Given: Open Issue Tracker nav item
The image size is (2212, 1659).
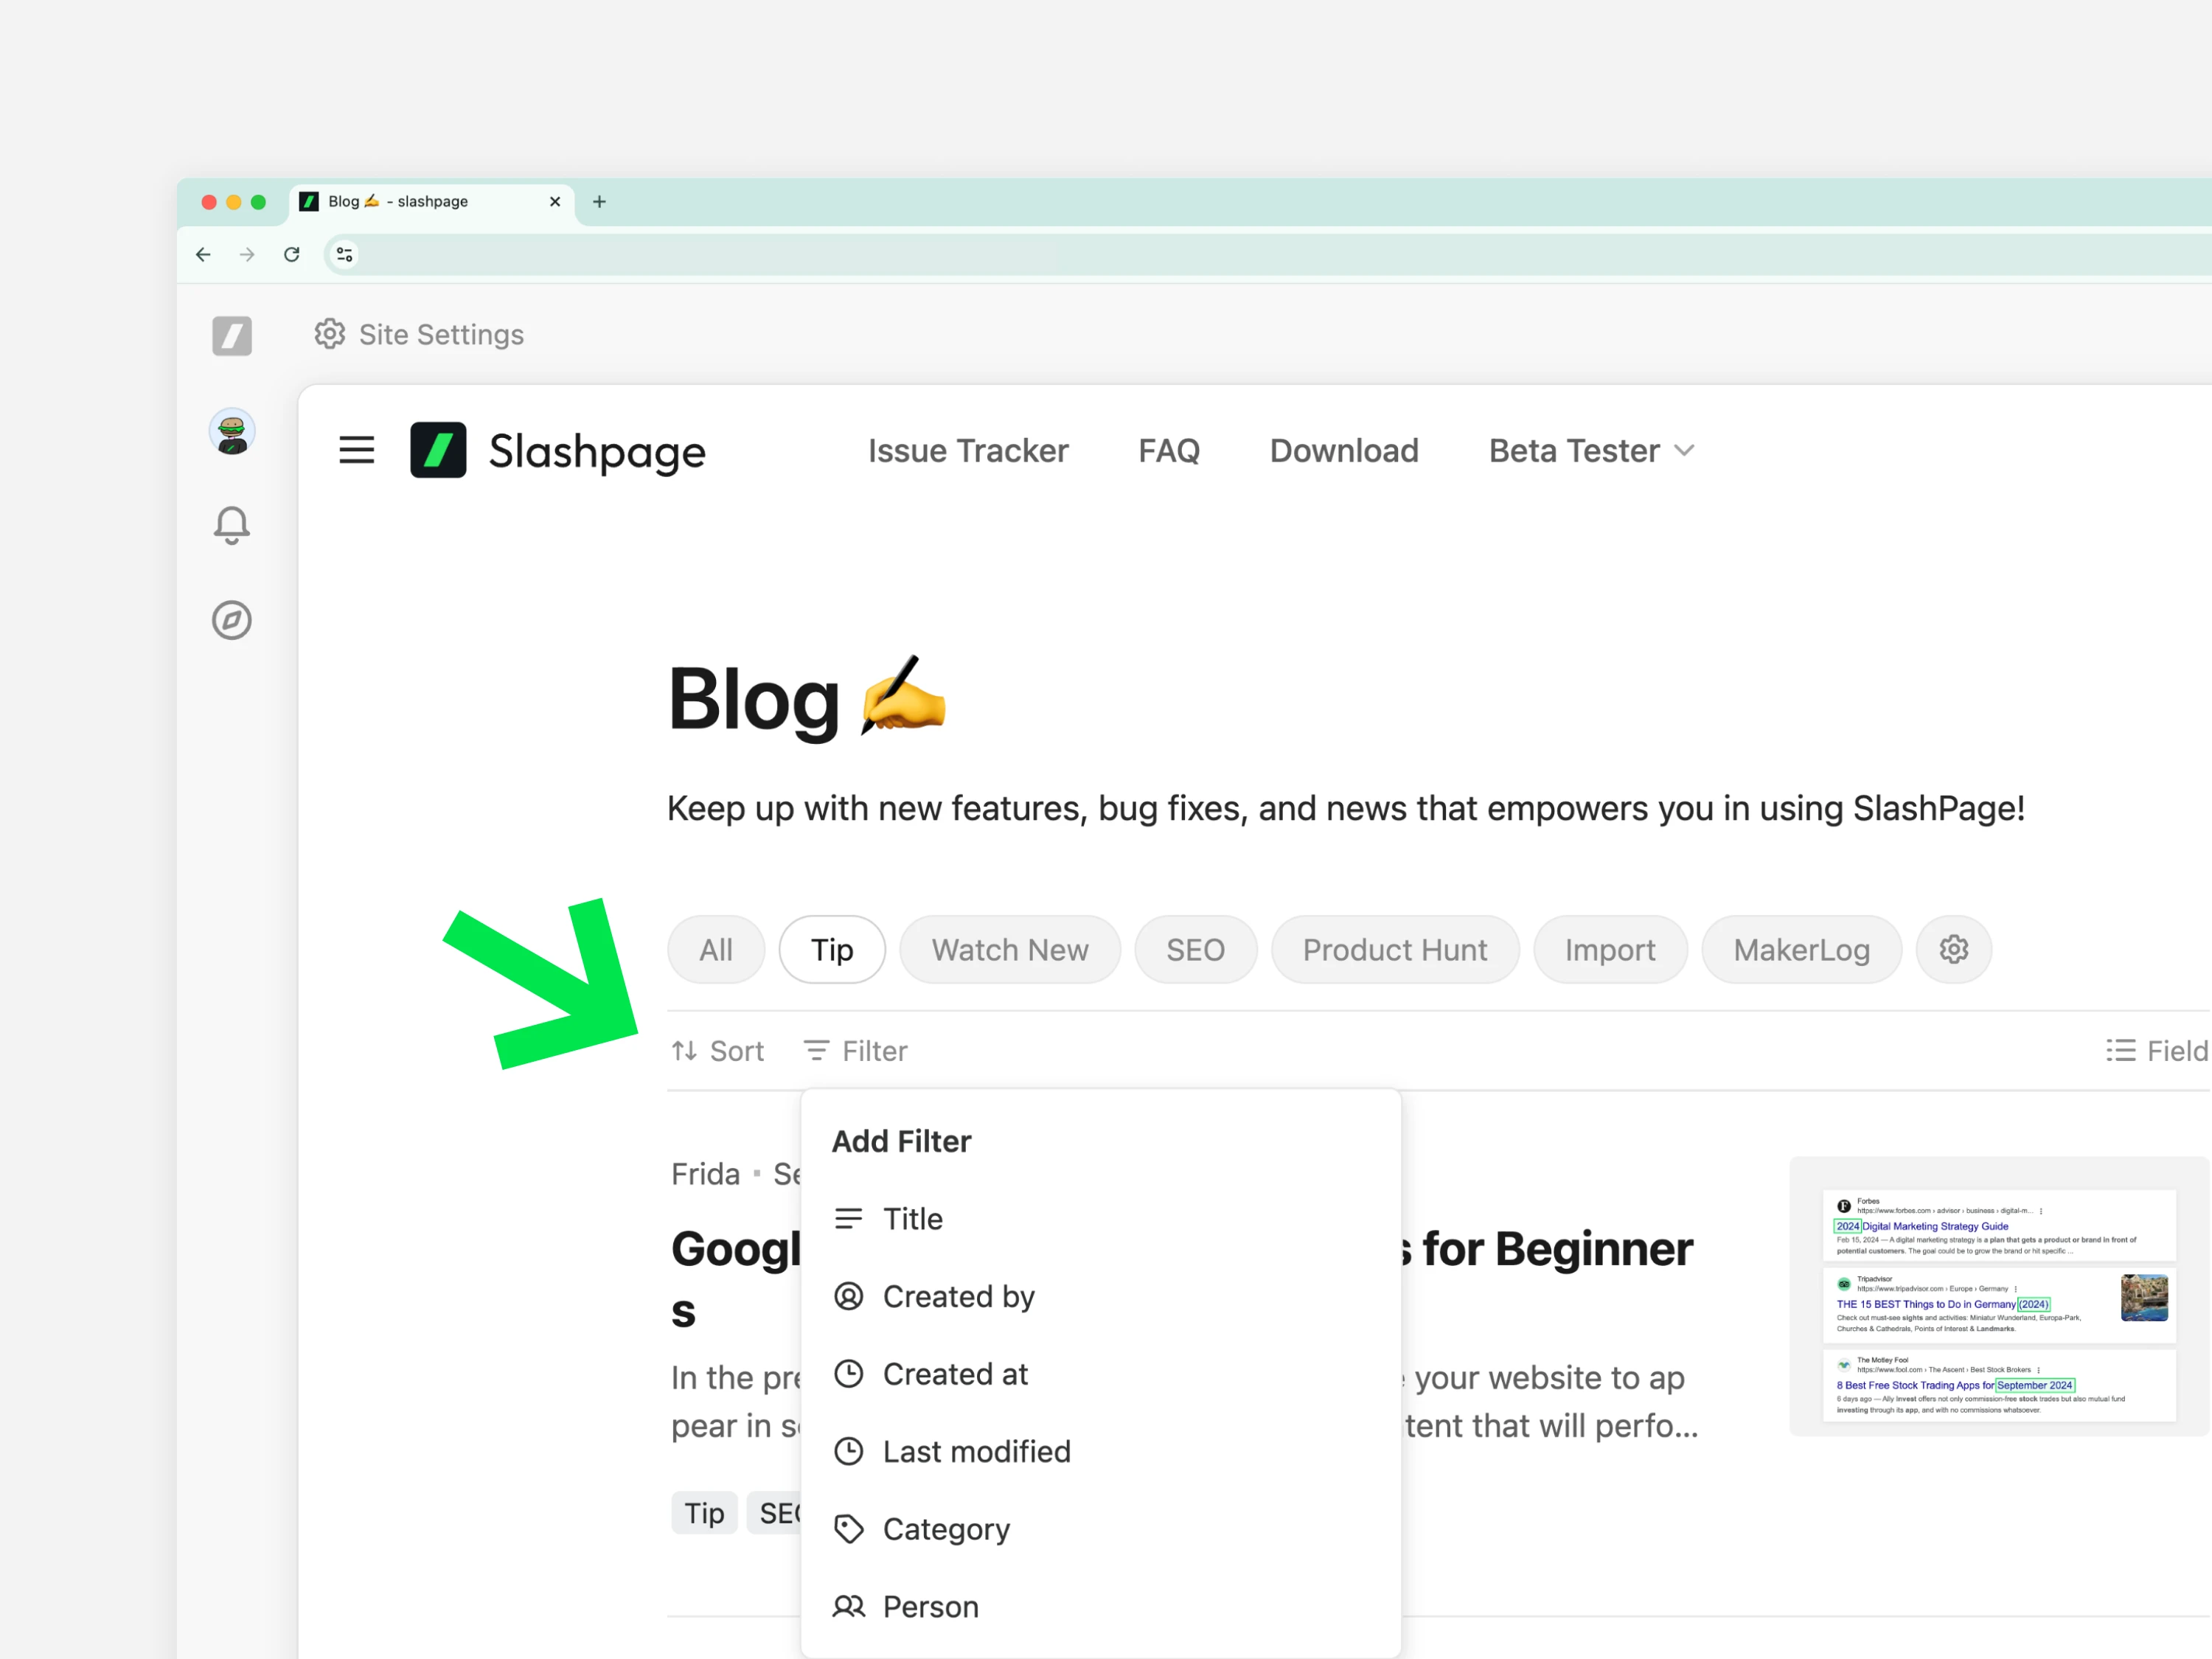Looking at the screenshot, I should [x=968, y=451].
